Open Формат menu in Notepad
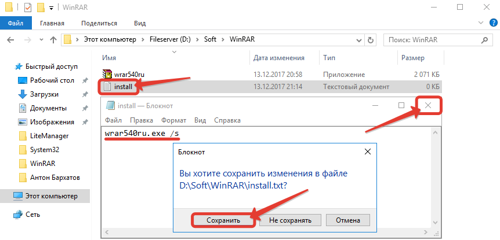Screen dimensions: 500x240 173,121
